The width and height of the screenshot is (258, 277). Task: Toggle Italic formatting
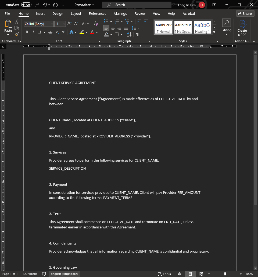33,32
